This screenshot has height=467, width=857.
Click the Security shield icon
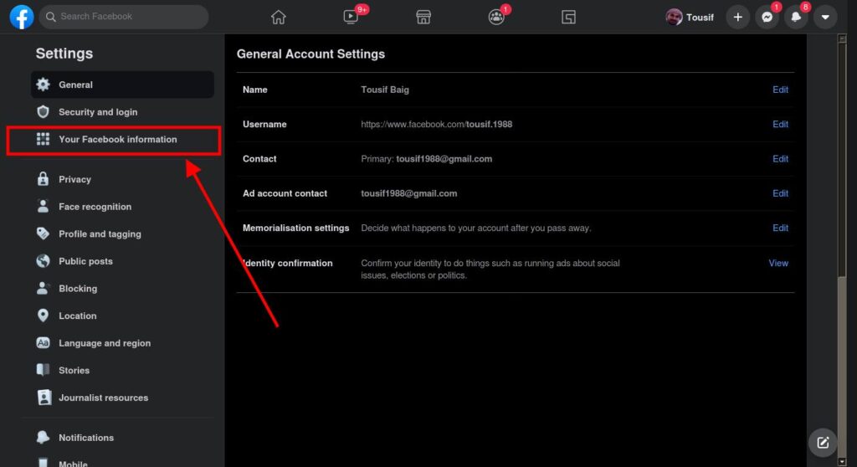coord(44,111)
